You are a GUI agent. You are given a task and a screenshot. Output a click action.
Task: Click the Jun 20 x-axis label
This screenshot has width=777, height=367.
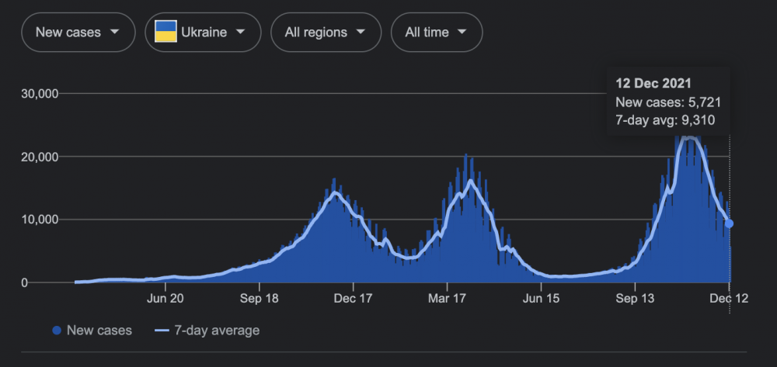[x=166, y=298]
